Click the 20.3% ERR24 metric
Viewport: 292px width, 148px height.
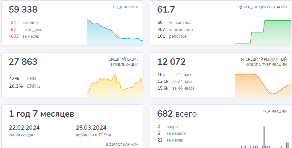click(25, 86)
